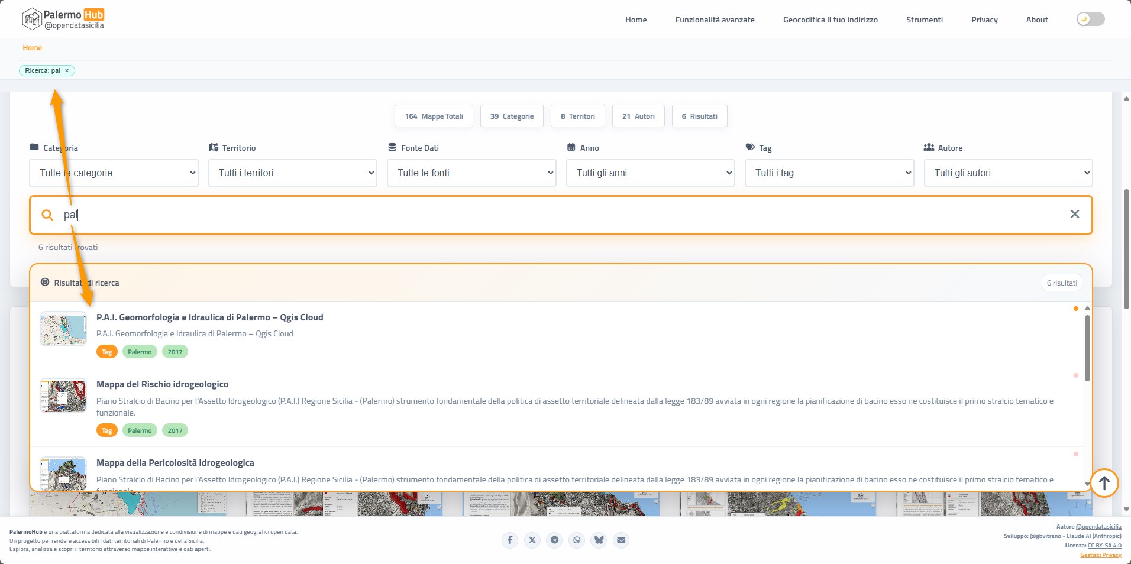Open the 'Tutti gli anni' dropdown
The height and width of the screenshot is (564, 1131).
click(x=650, y=173)
